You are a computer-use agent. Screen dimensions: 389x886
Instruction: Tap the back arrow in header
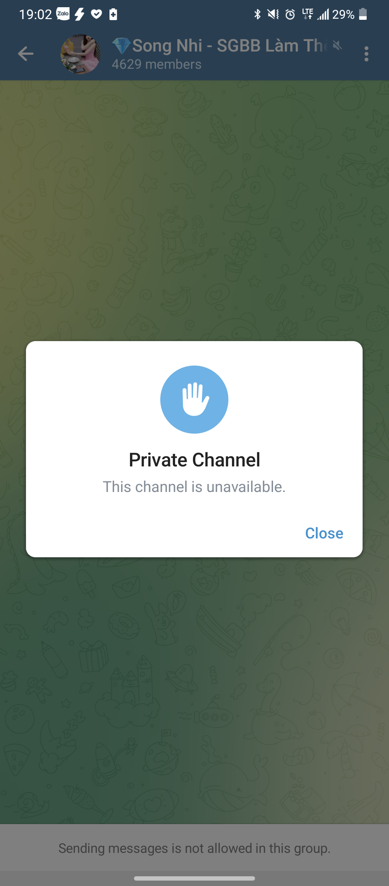click(x=26, y=54)
